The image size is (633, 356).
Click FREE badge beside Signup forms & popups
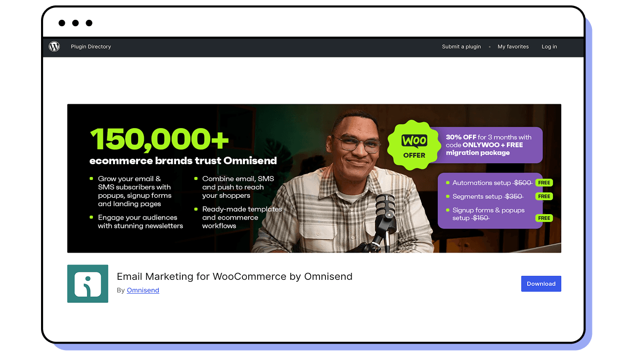544,218
